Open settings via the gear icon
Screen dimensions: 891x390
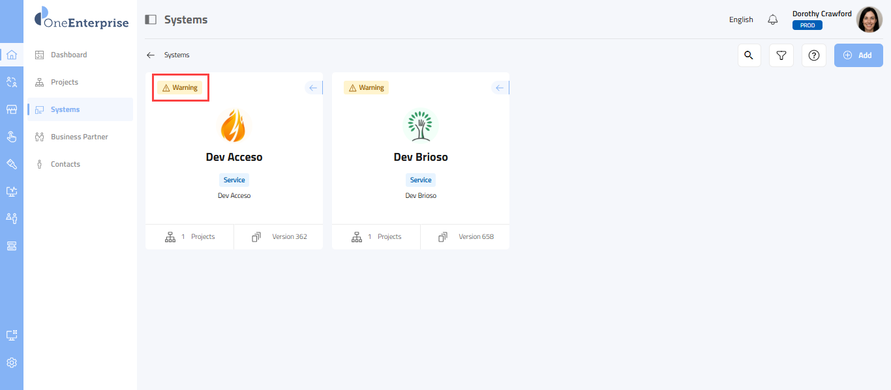pos(11,363)
